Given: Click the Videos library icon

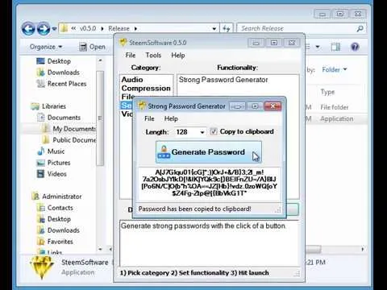Looking at the screenshot, I should (41, 174).
